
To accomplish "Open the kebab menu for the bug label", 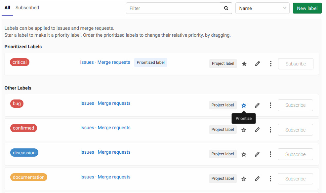I will (270, 105).
